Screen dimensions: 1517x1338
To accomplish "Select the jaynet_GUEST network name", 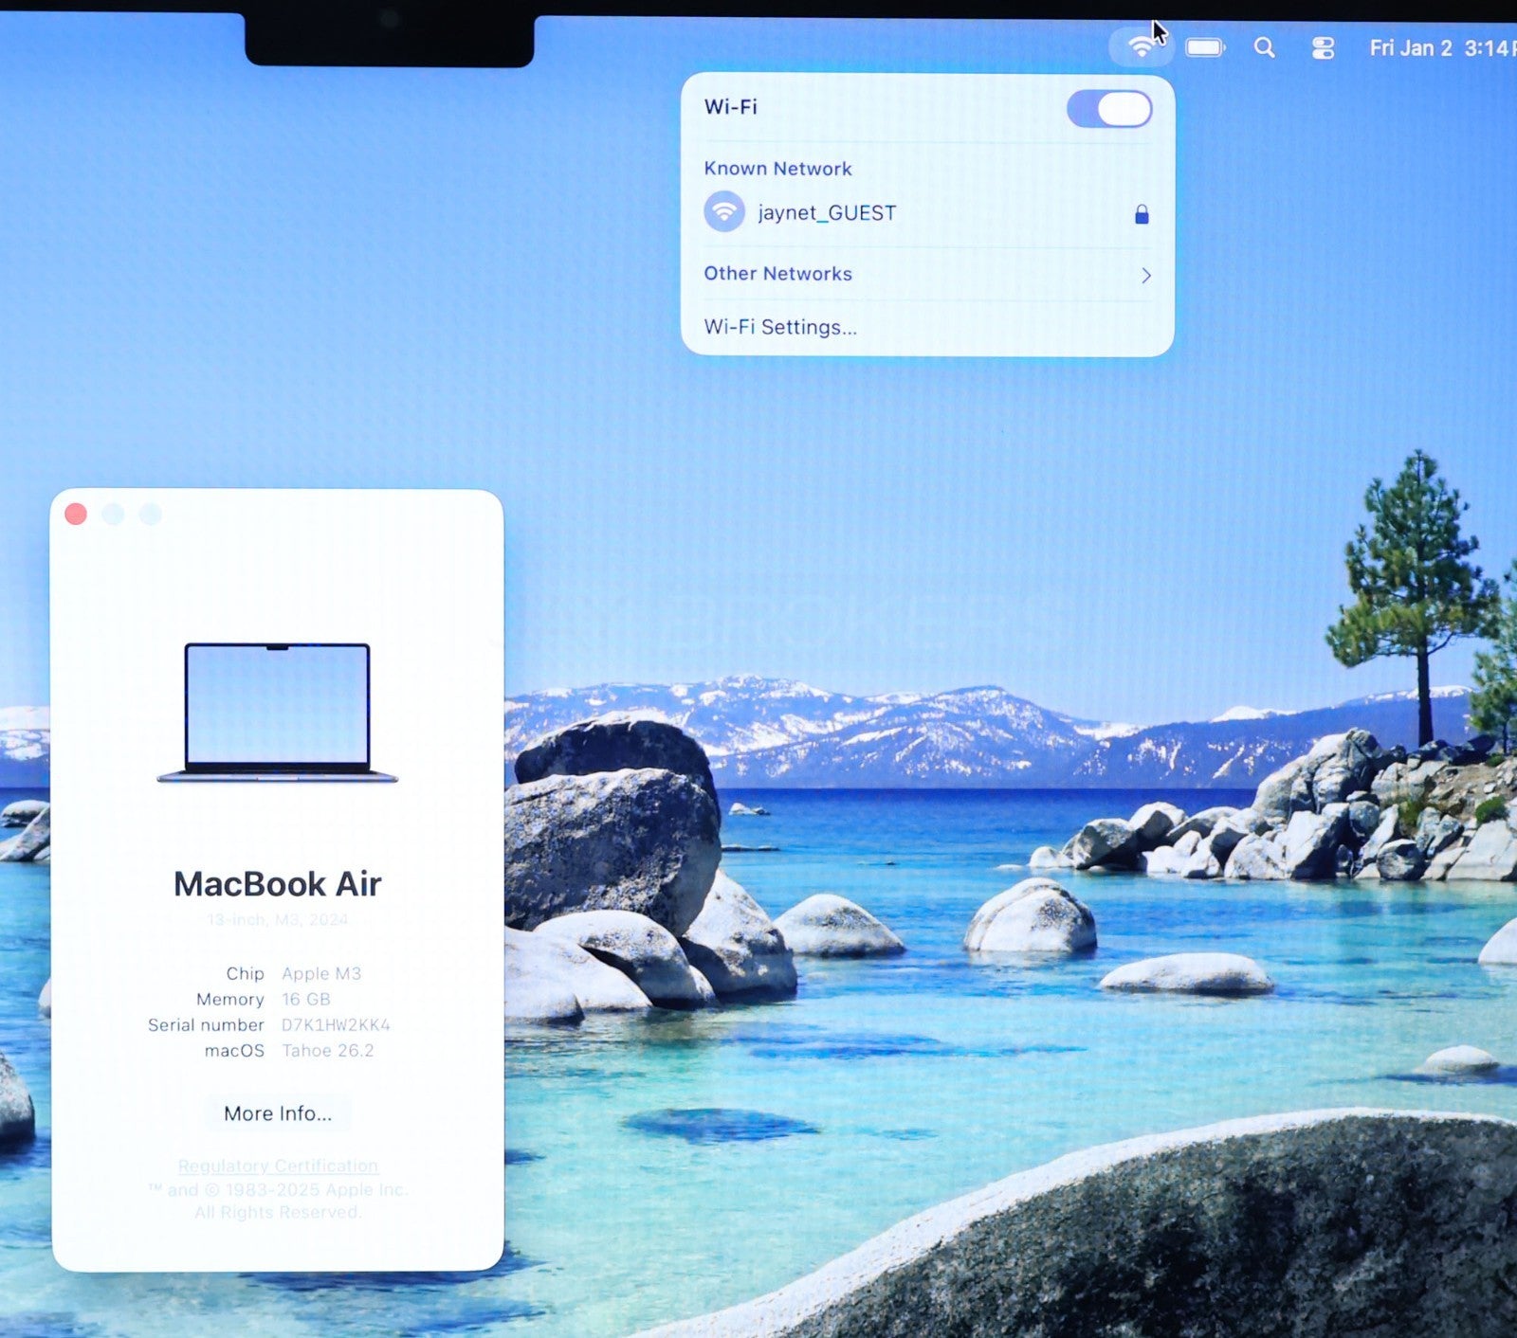I will point(827,213).
